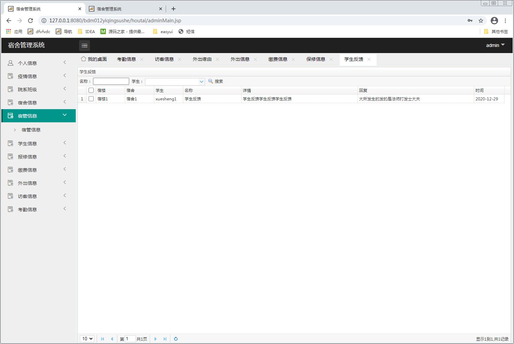
Task: Expand the 考勤信息 sidebar section
Action: (x=65, y=209)
